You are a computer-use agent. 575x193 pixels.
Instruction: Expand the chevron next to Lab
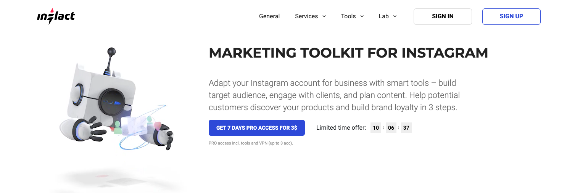click(x=395, y=16)
